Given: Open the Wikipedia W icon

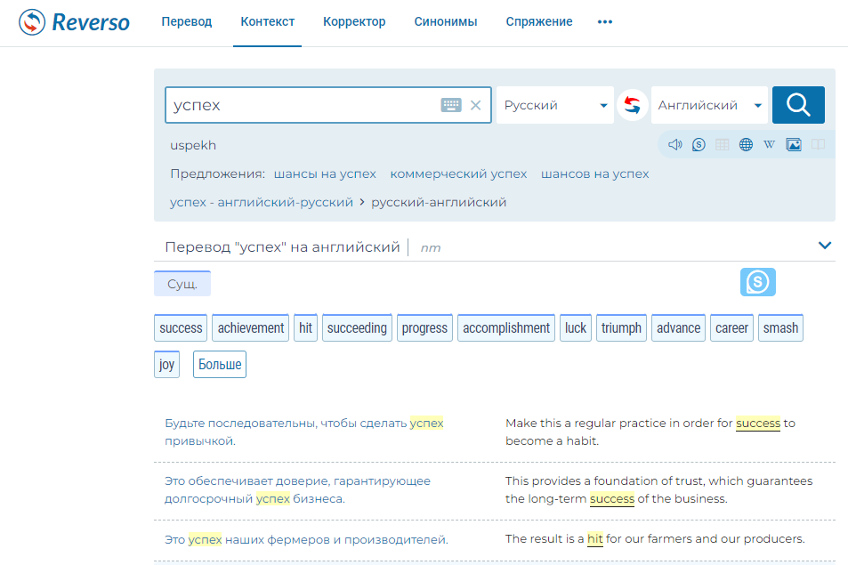Looking at the screenshot, I should pyautogui.click(x=769, y=144).
